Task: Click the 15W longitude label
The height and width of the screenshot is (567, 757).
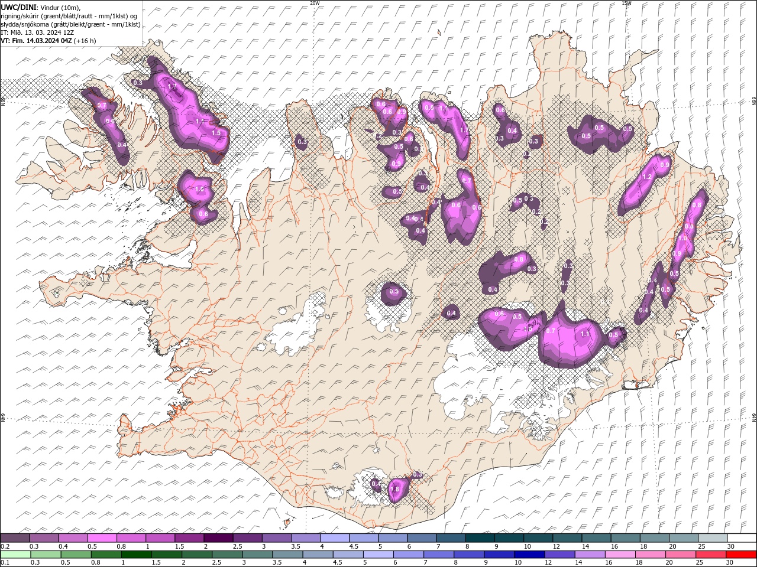Action: coord(626,3)
